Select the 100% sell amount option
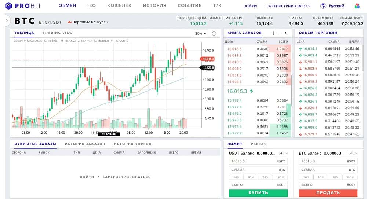Screen dimensions: 367x199 351,177
